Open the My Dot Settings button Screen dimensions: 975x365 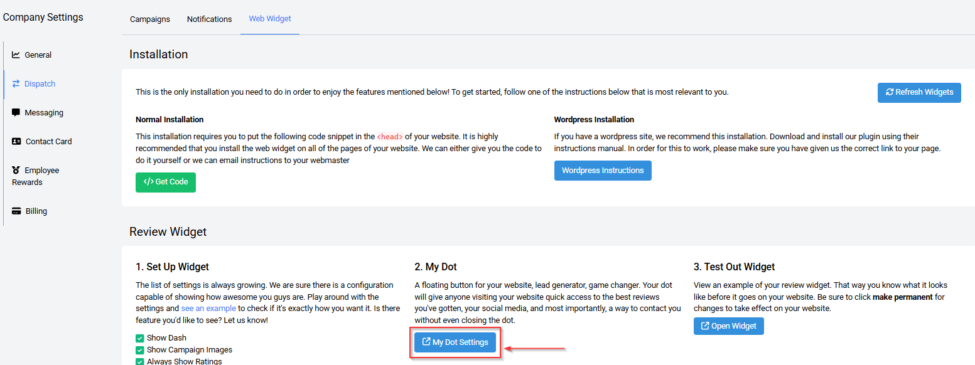[x=455, y=342]
